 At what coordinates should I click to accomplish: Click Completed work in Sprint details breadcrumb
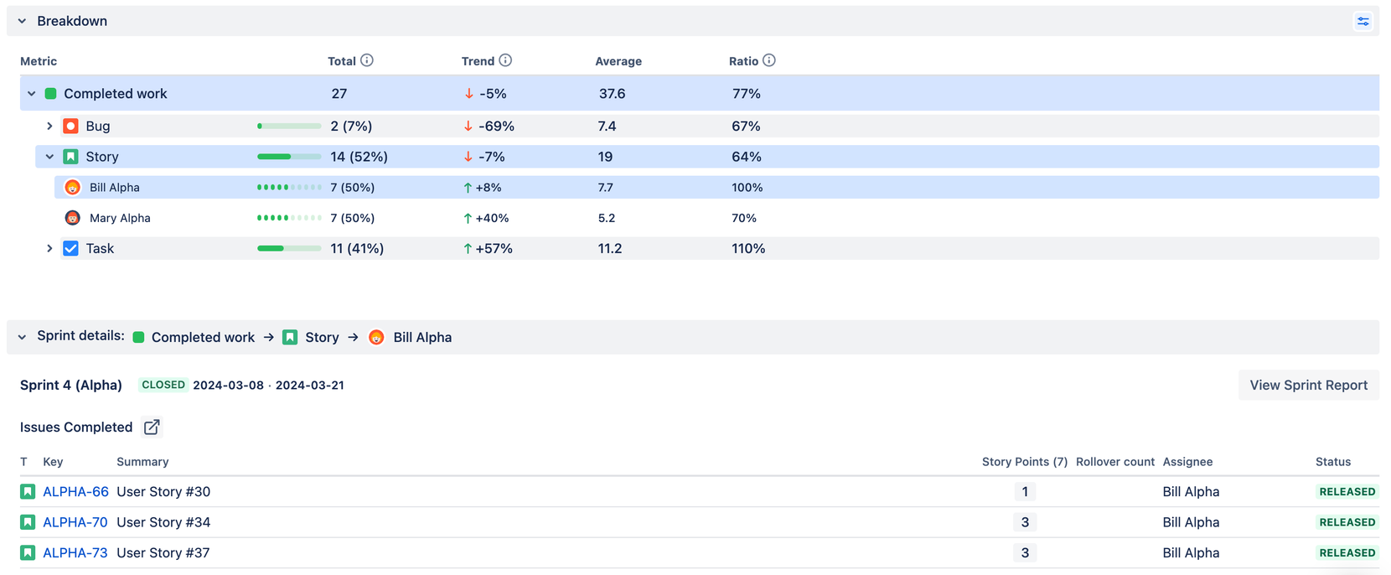[203, 337]
